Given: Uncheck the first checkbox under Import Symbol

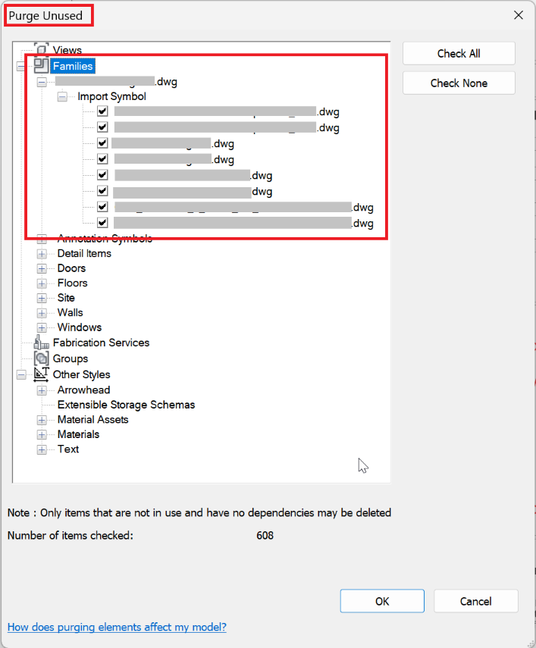Looking at the screenshot, I should (102, 111).
